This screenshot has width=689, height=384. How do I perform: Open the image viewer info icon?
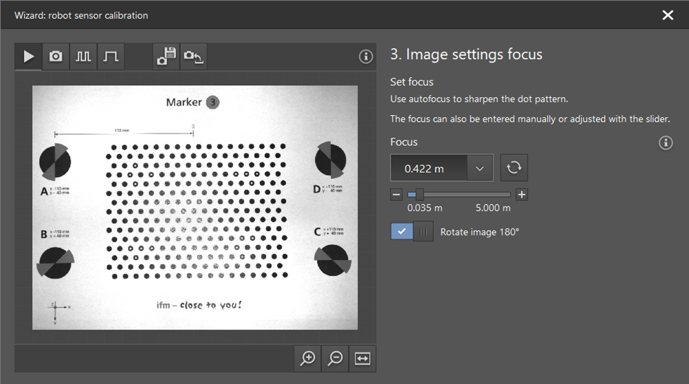[x=366, y=57]
